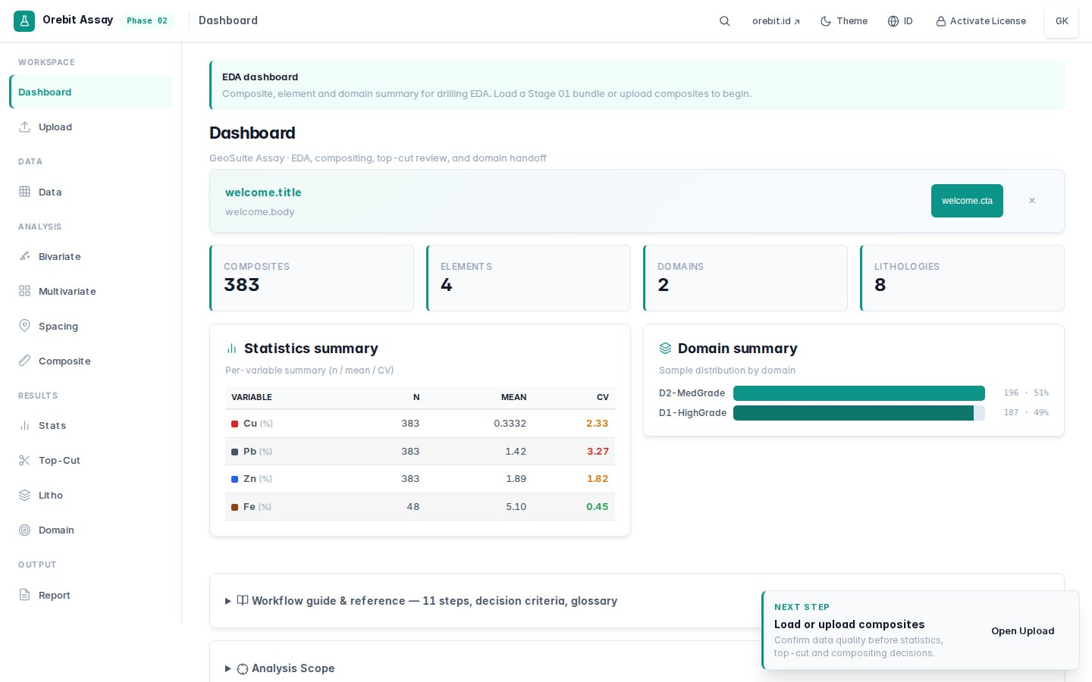
Task: Click the Zn CV value 1.82
Action: [598, 478]
